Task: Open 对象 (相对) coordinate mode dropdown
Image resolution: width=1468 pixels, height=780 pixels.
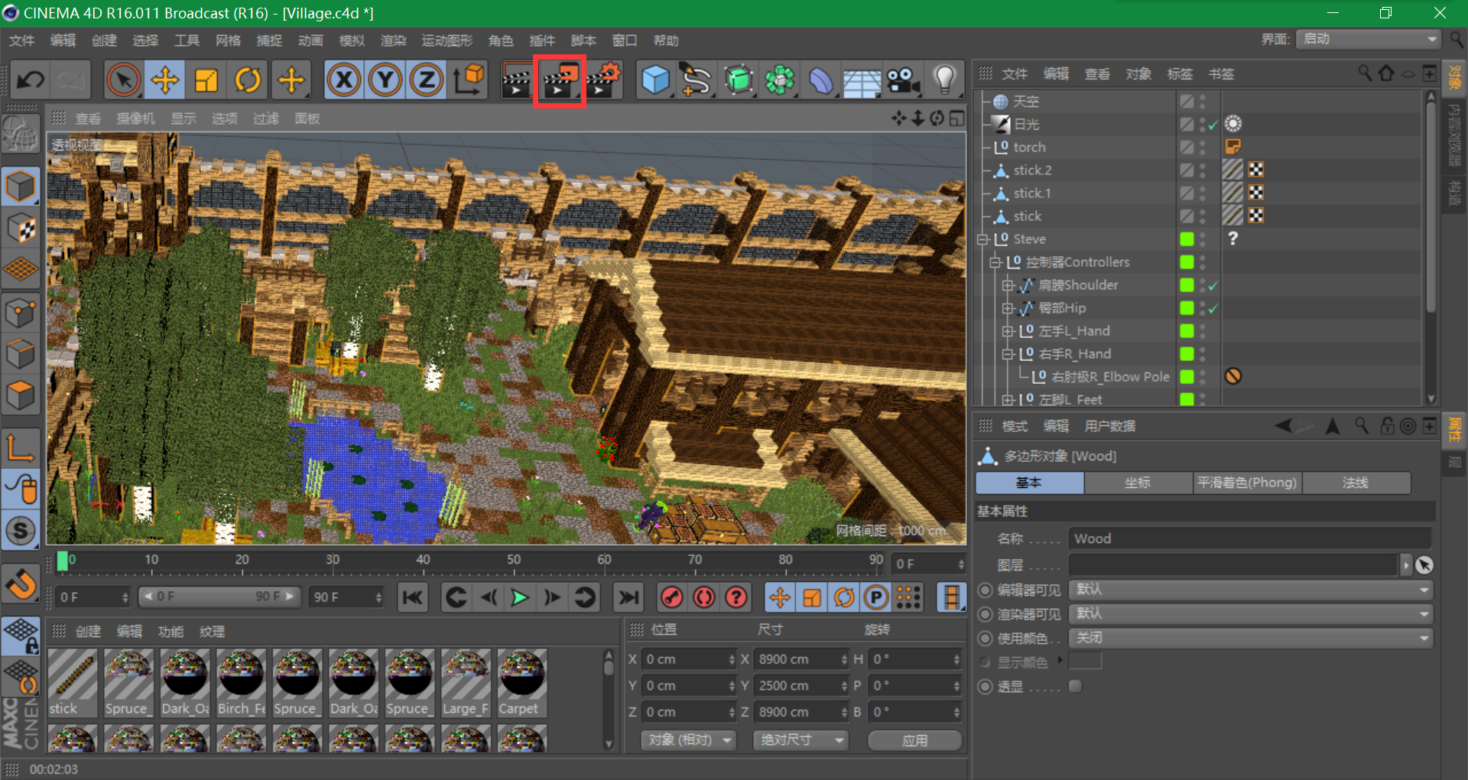Action: point(688,740)
